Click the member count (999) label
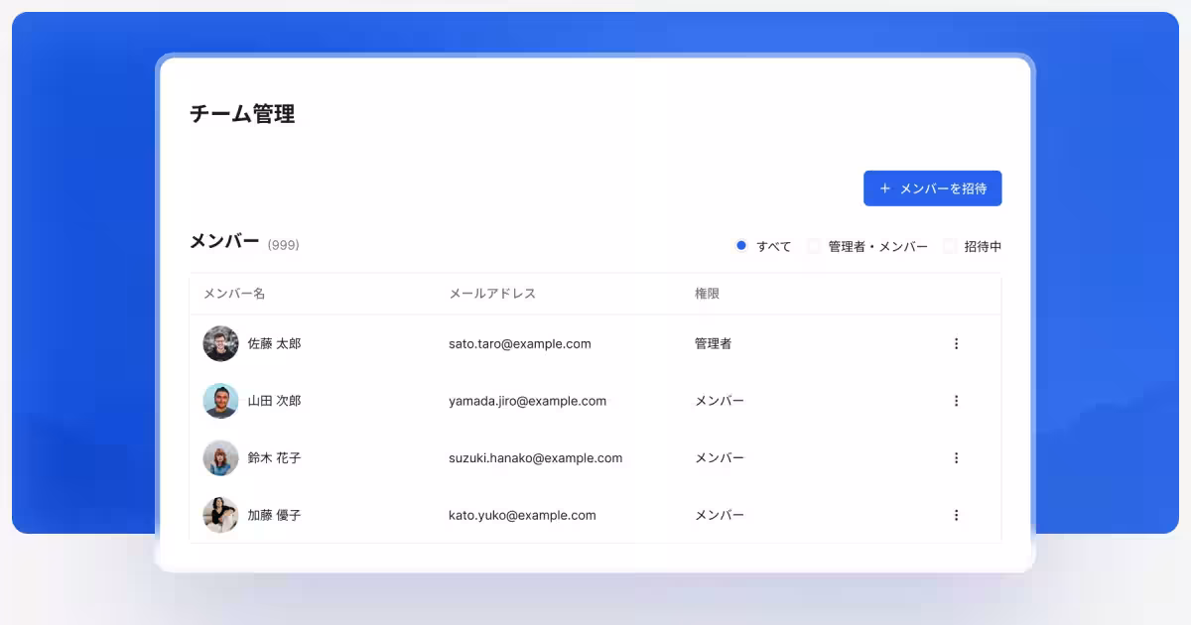Viewport: 1191px width, 625px height. pyautogui.click(x=282, y=245)
